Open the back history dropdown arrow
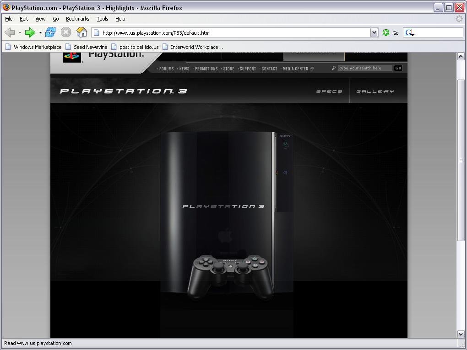This screenshot has height=350, width=467. pos(20,33)
